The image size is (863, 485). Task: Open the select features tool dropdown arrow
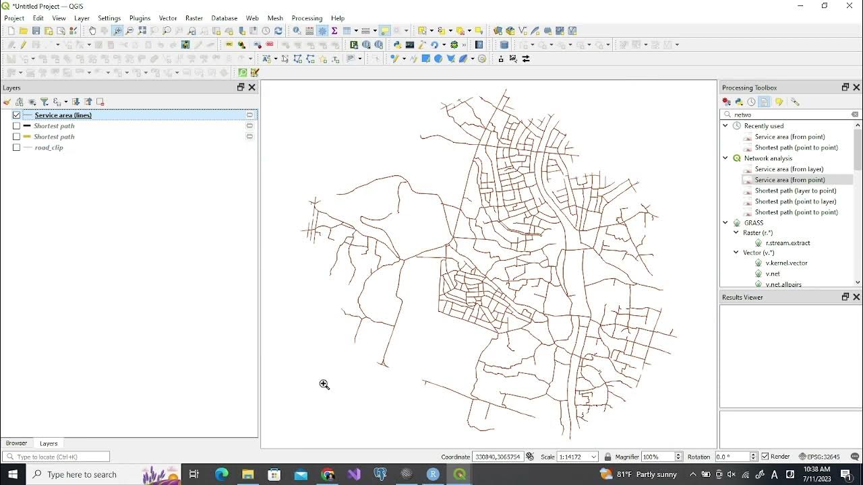click(x=431, y=31)
